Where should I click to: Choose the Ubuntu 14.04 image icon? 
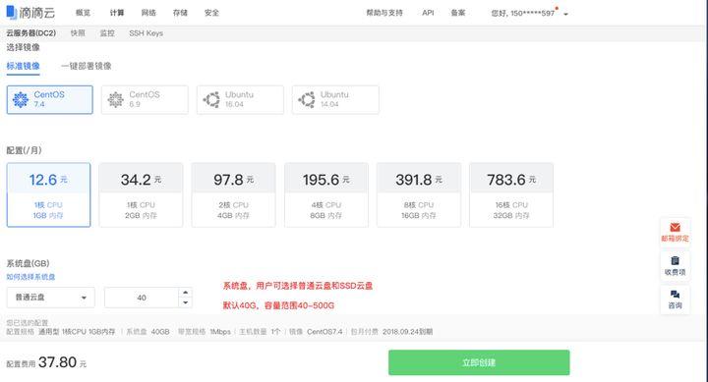tap(307, 99)
